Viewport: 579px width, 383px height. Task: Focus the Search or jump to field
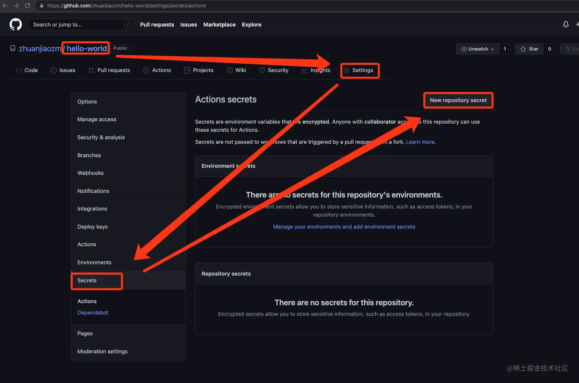tap(81, 25)
